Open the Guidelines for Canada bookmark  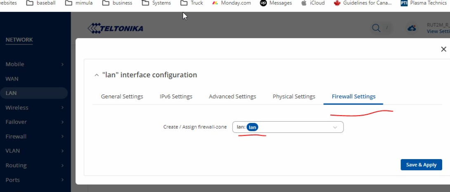[363, 3]
